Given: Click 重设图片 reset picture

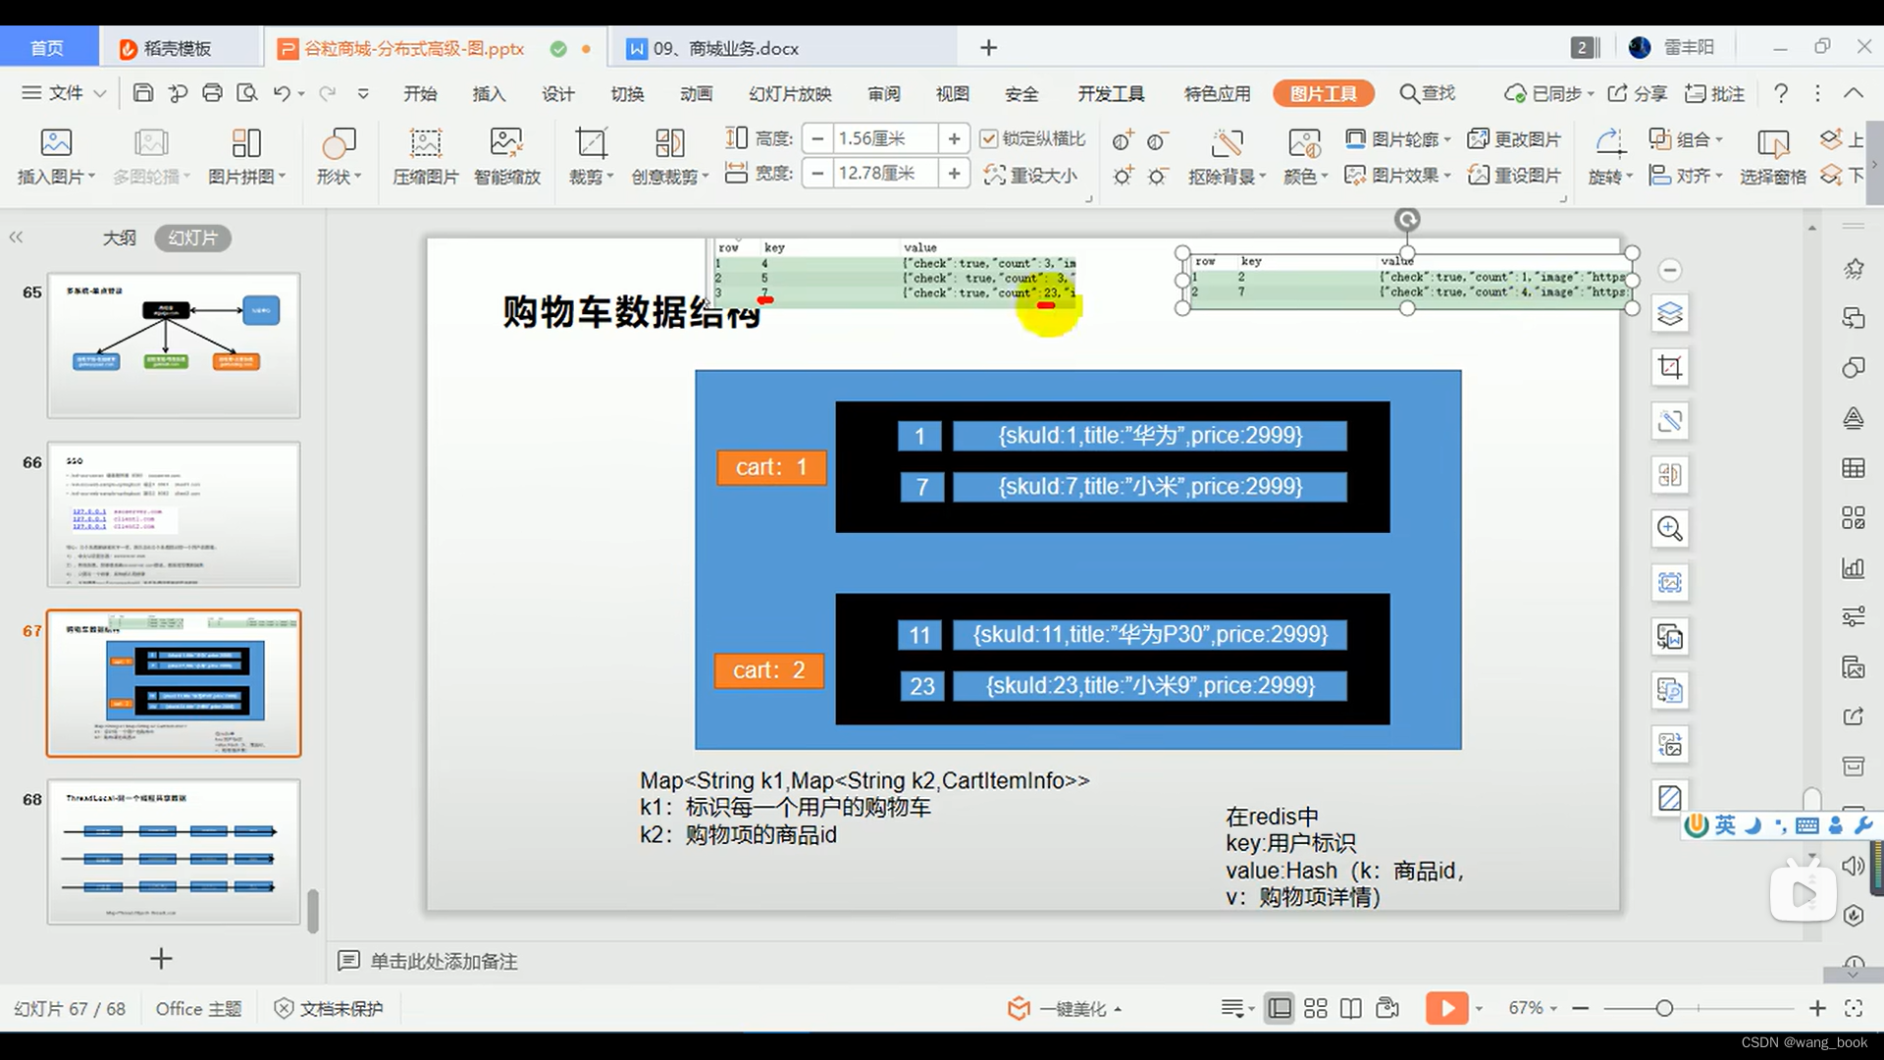Looking at the screenshot, I should [1514, 175].
